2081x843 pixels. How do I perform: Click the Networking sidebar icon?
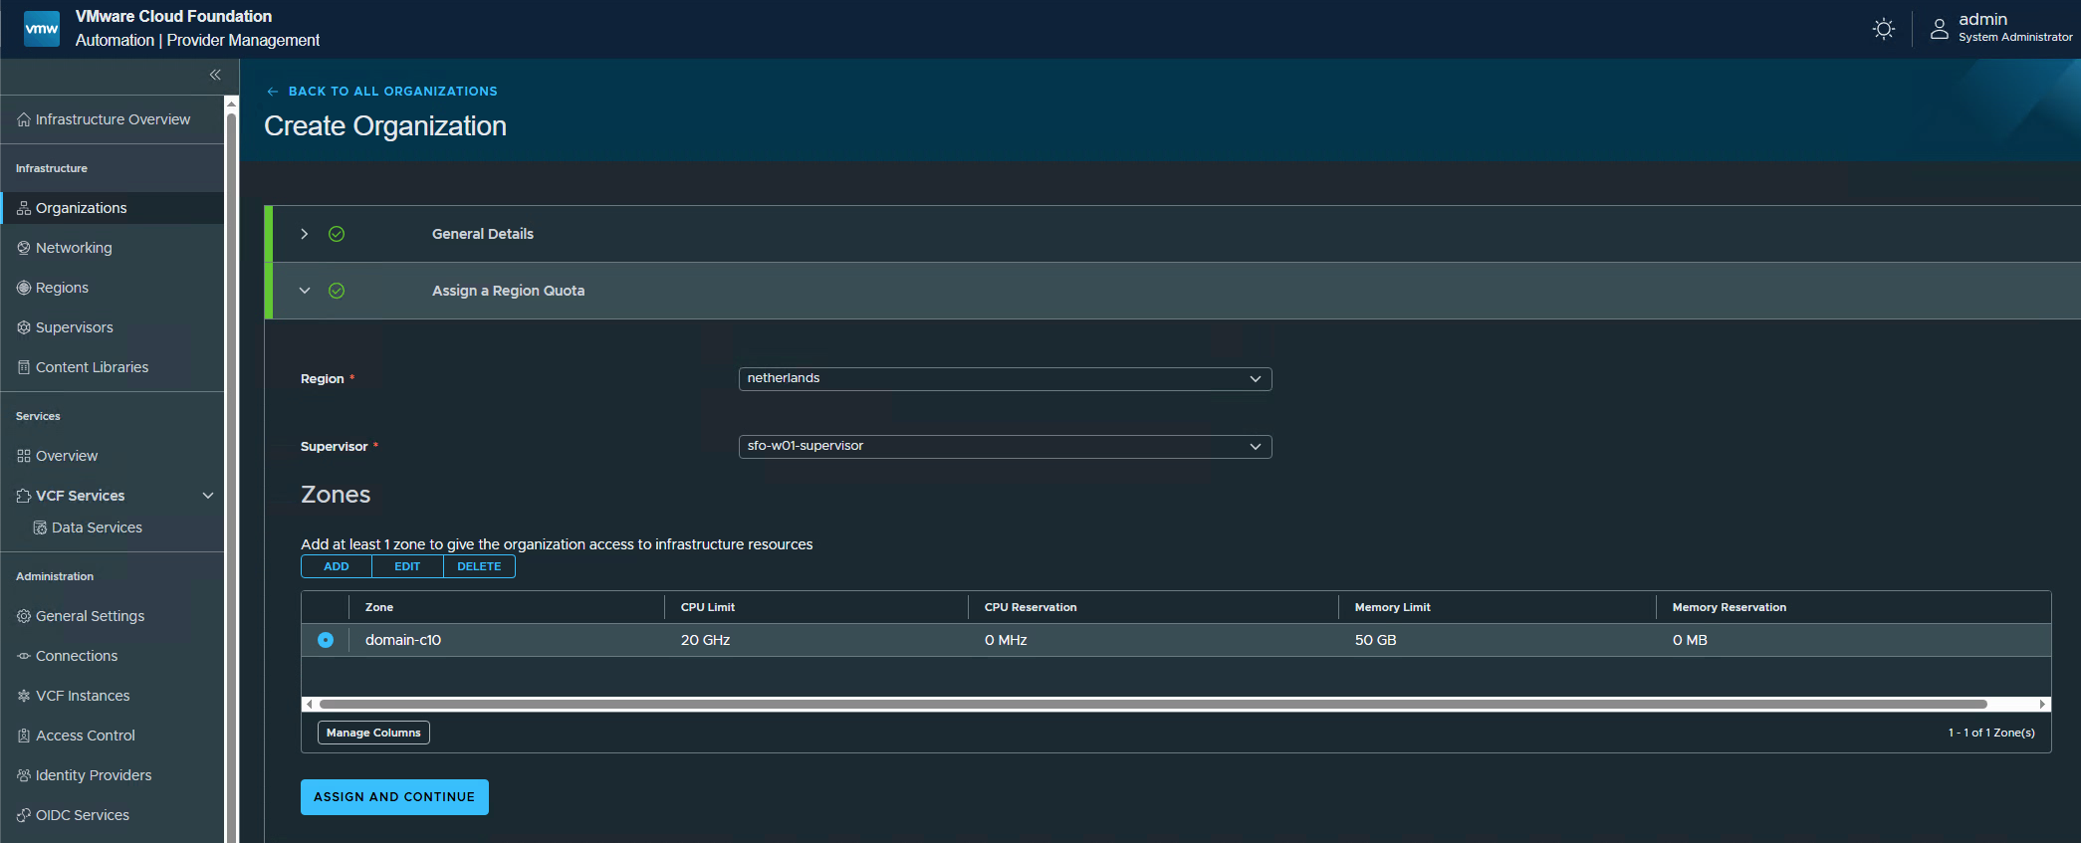(24, 248)
